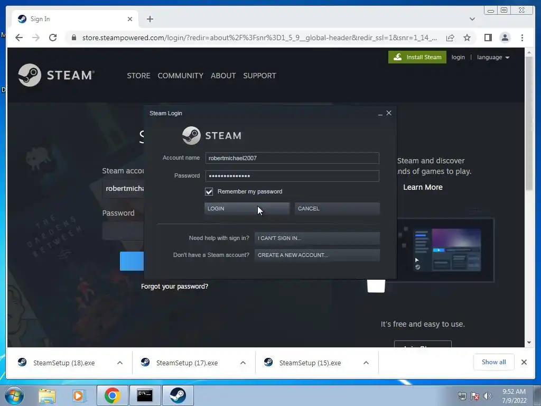541x406 pixels.
Task: Select the Sign In browser tab
Action: (x=75, y=19)
